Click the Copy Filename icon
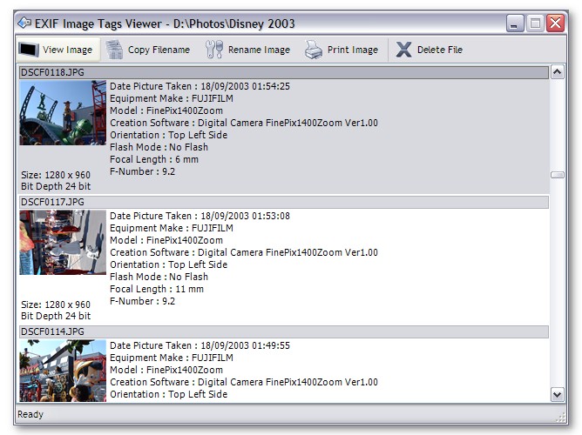Screen dimensions: 582x435 (114, 50)
